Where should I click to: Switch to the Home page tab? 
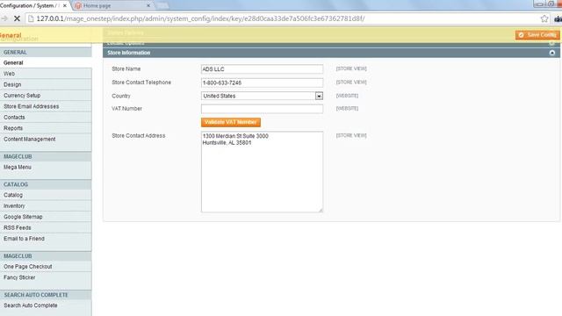[x=112, y=6]
